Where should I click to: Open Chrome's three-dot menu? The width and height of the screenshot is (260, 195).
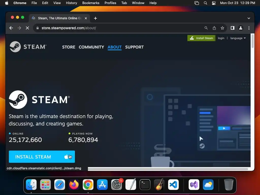point(249,28)
